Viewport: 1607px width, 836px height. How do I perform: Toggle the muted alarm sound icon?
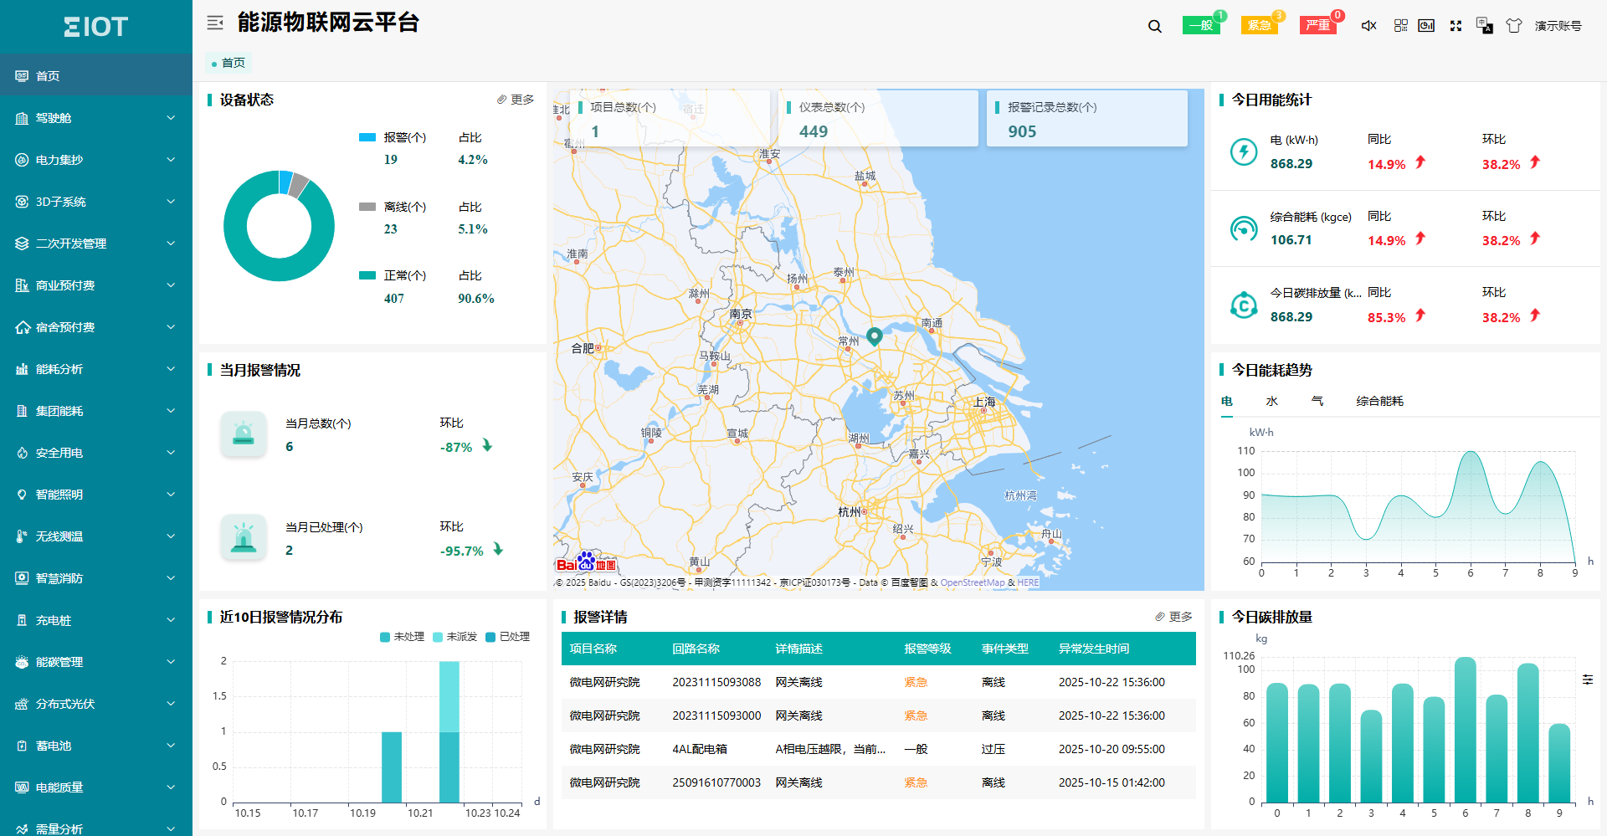tap(1368, 26)
